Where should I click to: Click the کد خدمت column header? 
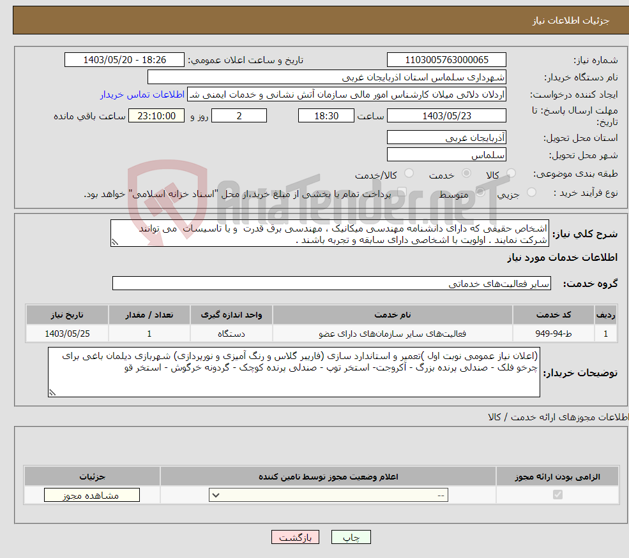553,315
